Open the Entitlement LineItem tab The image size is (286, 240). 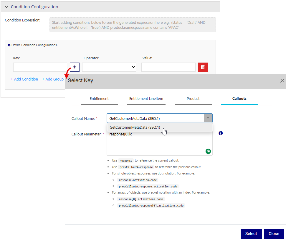point(146,99)
